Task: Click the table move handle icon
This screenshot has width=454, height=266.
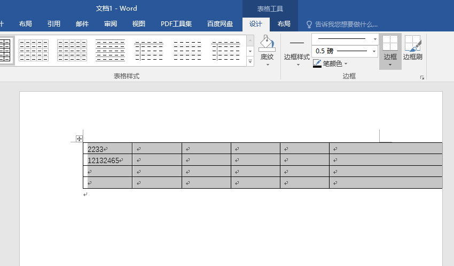Action: click(79, 139)
